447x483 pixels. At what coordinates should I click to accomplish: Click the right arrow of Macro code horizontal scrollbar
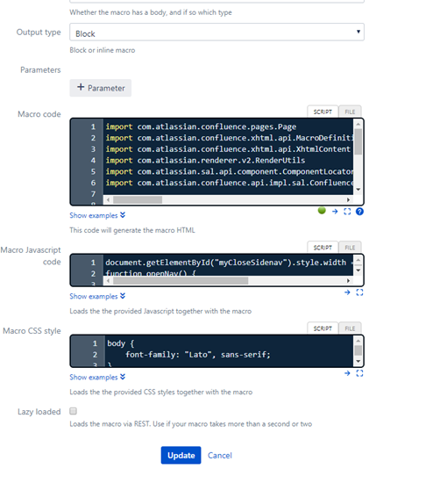click(x=348, y=200)
